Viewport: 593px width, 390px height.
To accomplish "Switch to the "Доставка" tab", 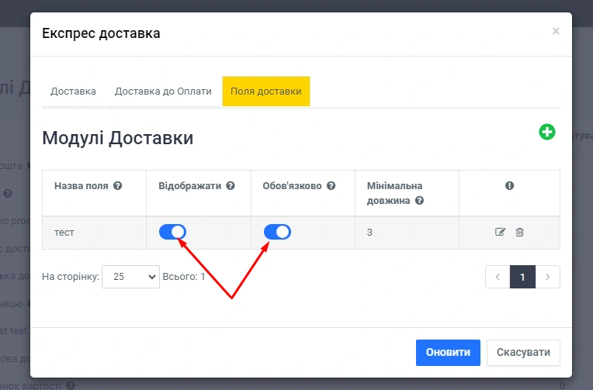I will (x=73, y=91).
